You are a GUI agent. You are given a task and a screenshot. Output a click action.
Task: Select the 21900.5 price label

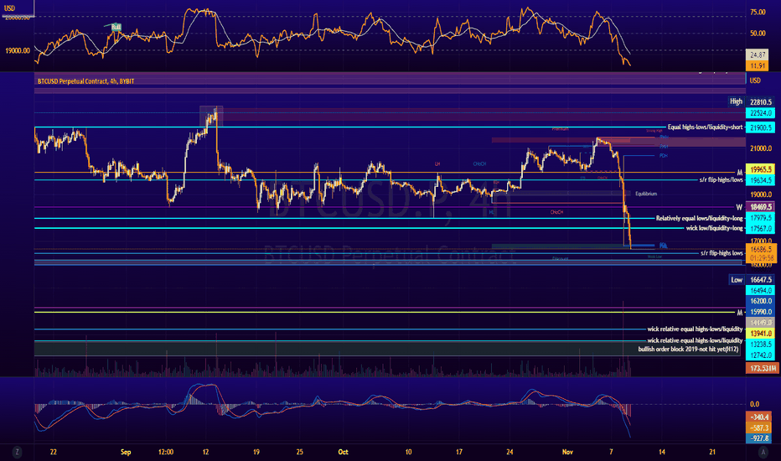761,127
